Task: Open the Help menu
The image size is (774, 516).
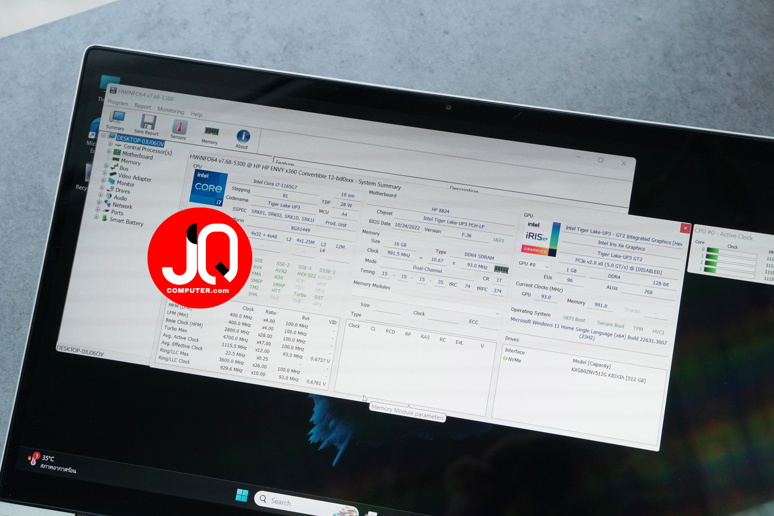Action: [196, 114]
